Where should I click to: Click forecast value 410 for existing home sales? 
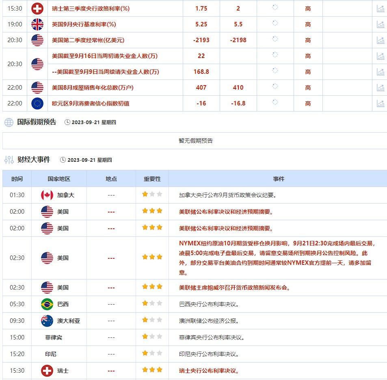point(238,88)
